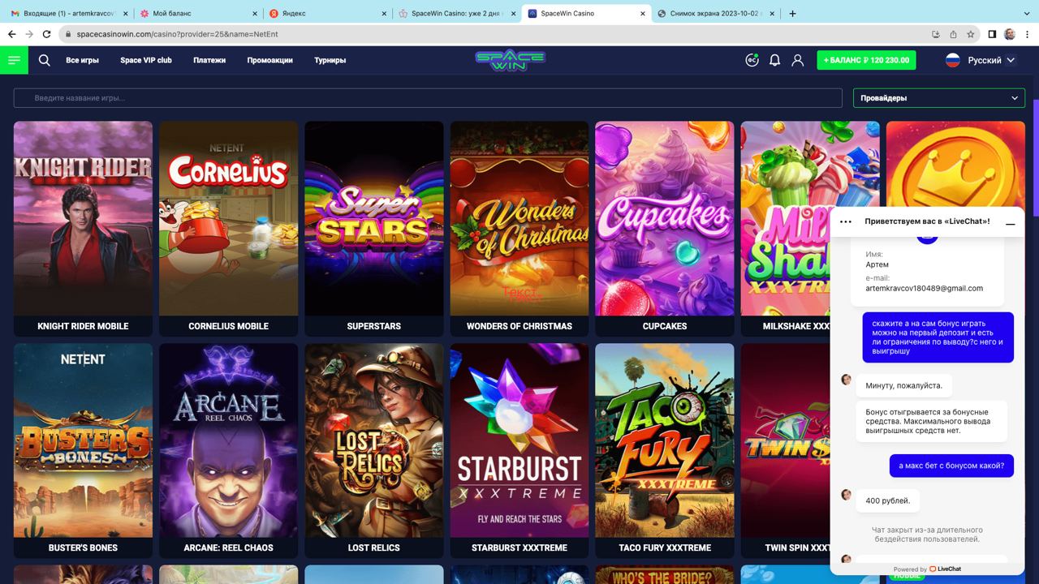Screen dimensions: 1039x584
Task: Open the user profile icon
Action: [797, 60]
